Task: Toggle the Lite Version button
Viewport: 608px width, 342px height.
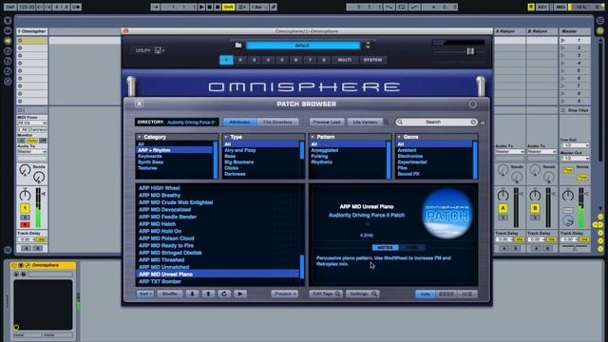Action: pos(365,123)
